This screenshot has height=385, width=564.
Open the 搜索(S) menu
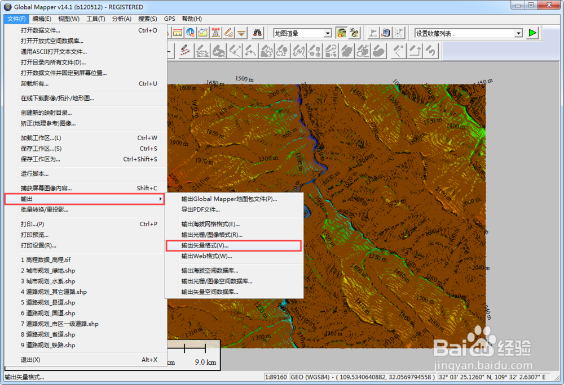tap(147, 19)
